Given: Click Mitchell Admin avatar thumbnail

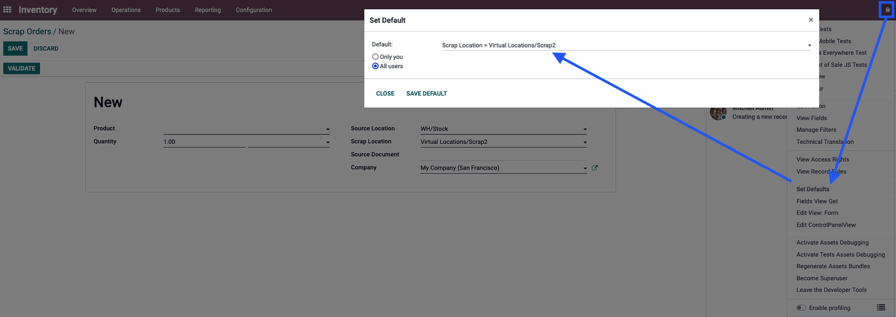Looking at the screenshot, I should 718,113.
